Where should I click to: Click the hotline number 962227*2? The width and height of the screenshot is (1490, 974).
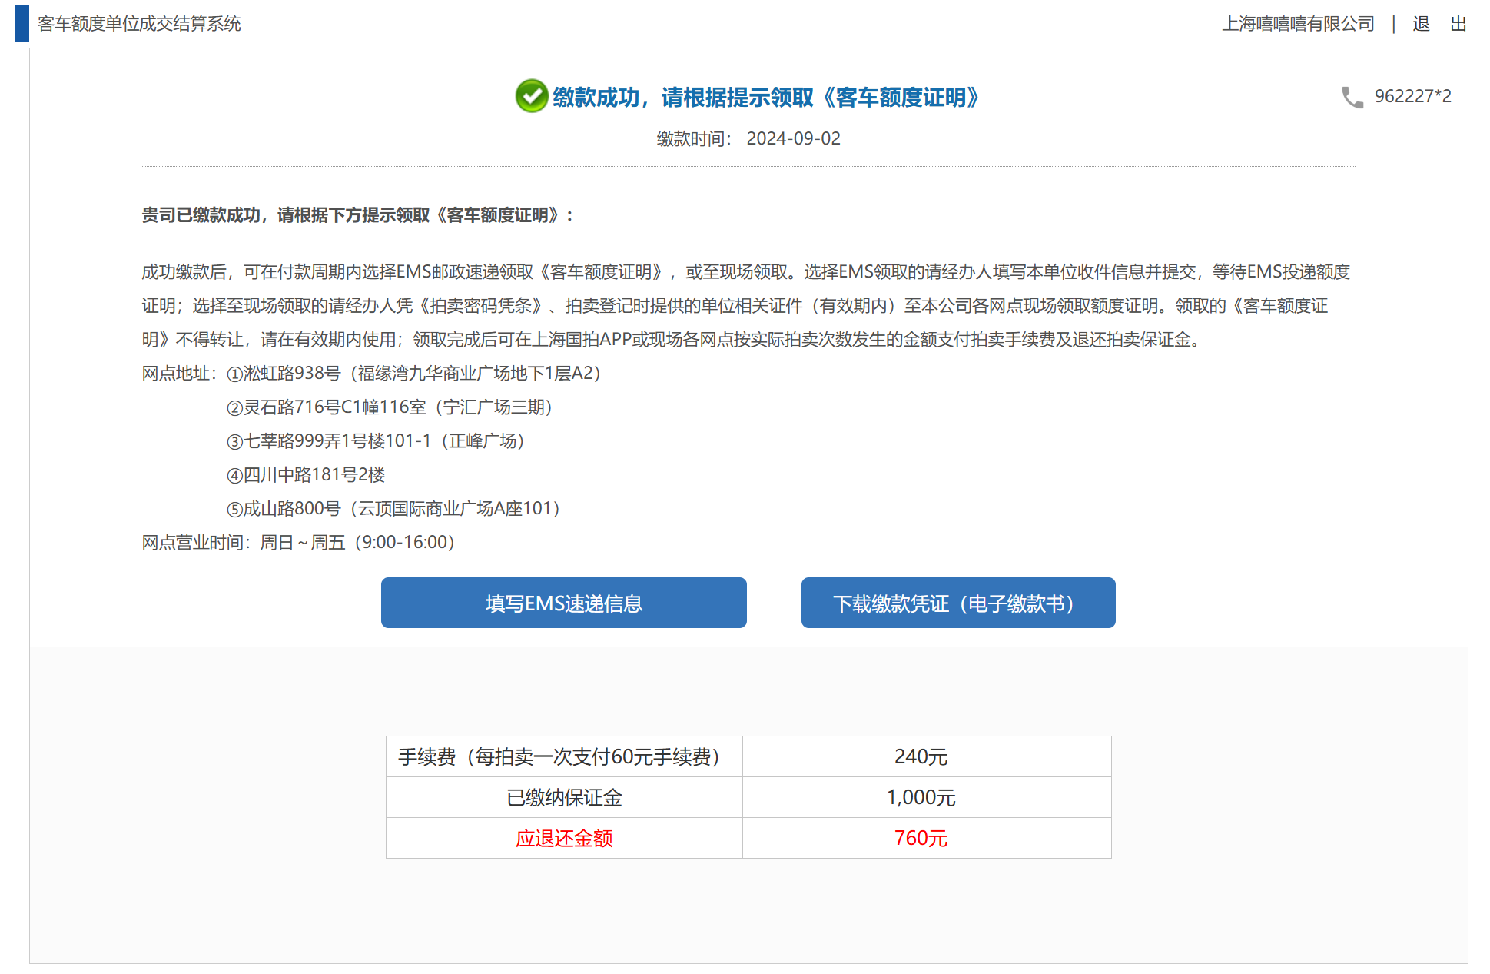pyautogui.click(x=1412, y=97)
